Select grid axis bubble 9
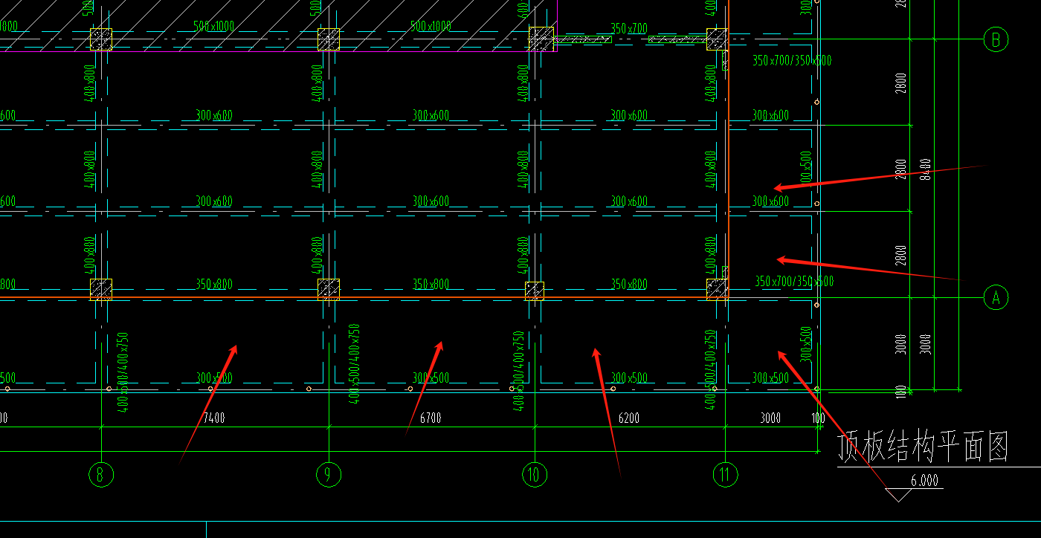The height and width of the screenshot is (538, 1041). click(329, 474)
